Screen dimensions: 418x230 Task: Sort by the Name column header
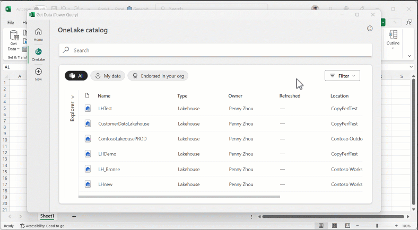point(104,96)
